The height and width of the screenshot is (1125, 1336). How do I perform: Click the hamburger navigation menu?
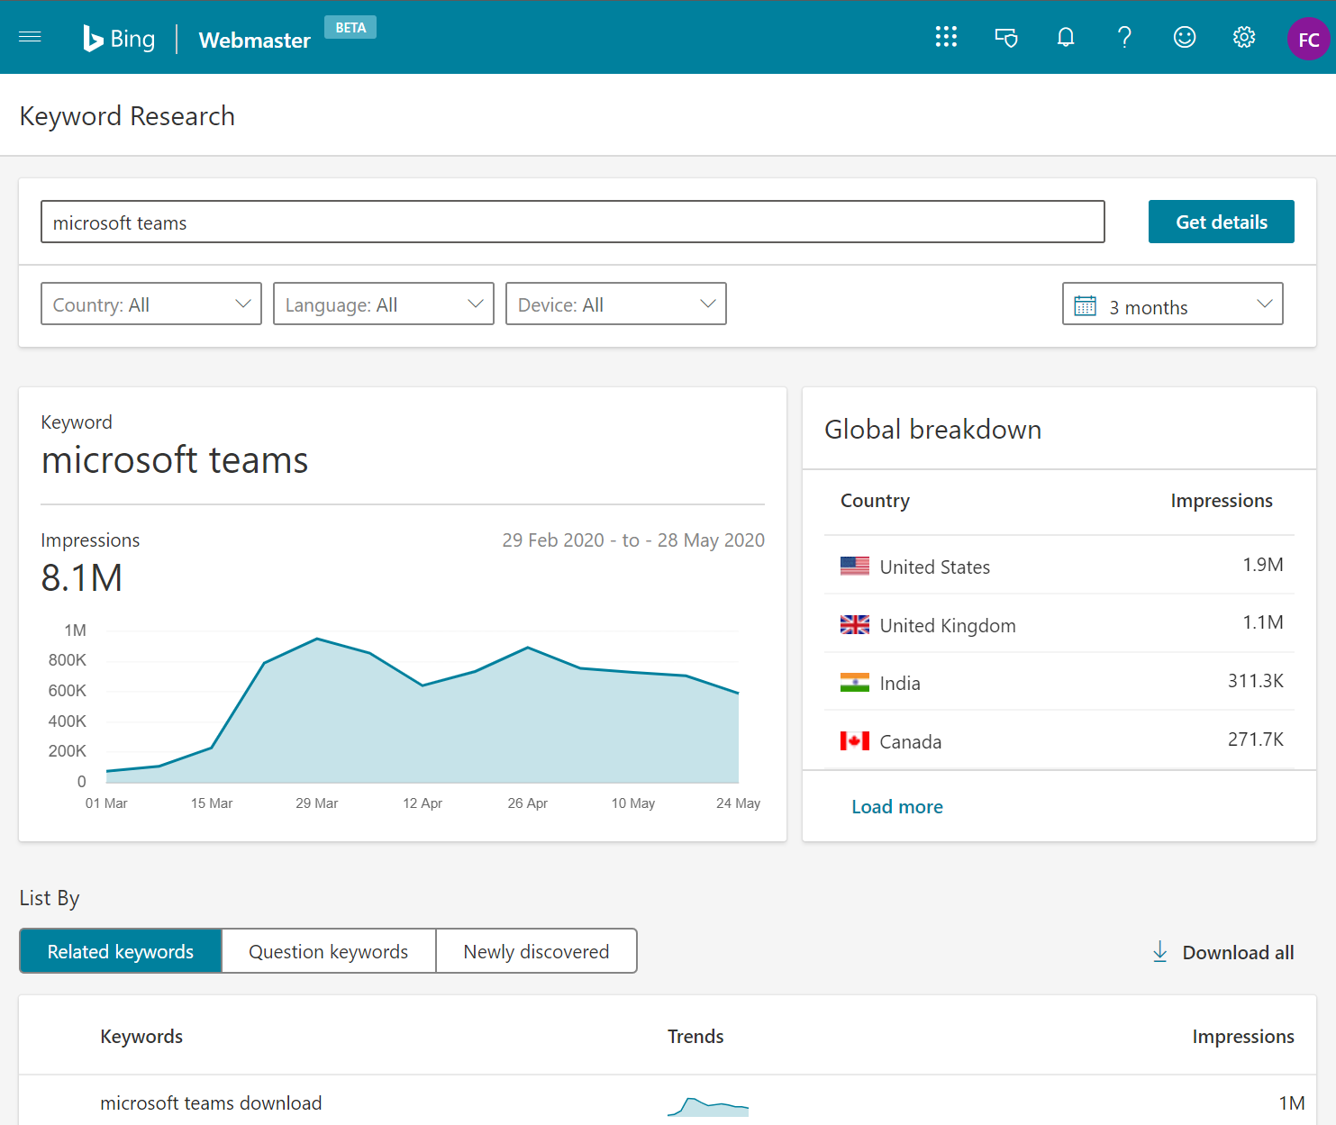(x=30, y=37)
